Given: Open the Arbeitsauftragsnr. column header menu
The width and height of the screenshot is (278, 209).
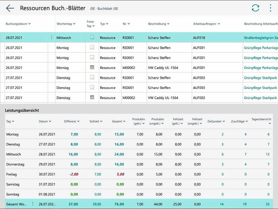Looking at the screenshot, I should (206, 24).
